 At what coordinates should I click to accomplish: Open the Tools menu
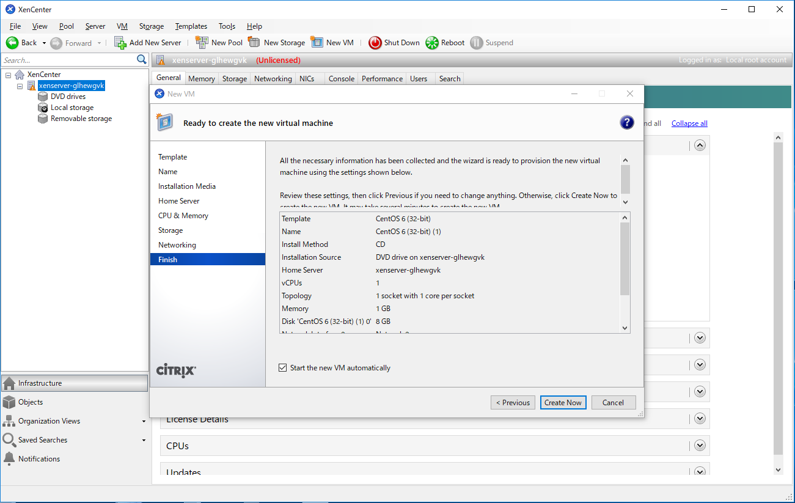tap(227, 26)
